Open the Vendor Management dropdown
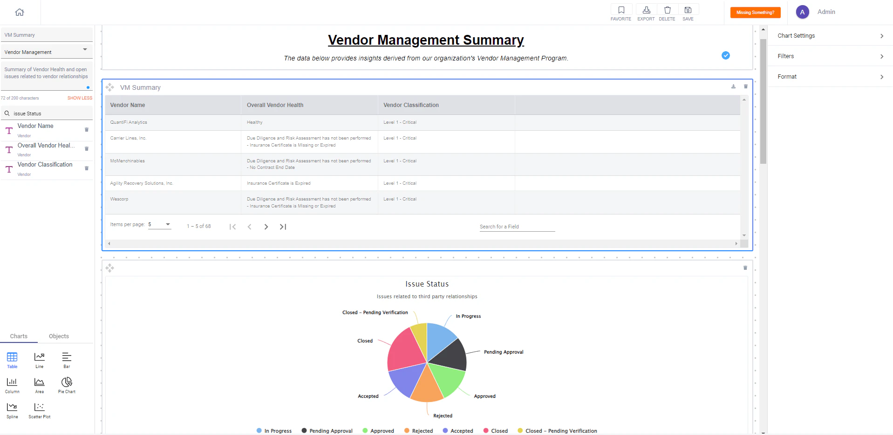This screenshot has height=435, width=893. click(85, 50)
